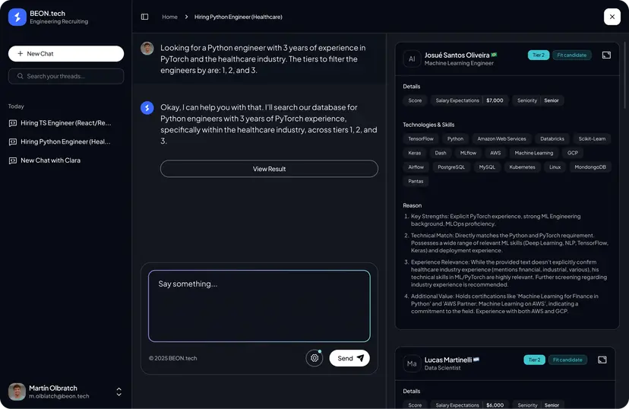Select the MondongoDB skill tag
629x409 pixels.
coord(590,167)
